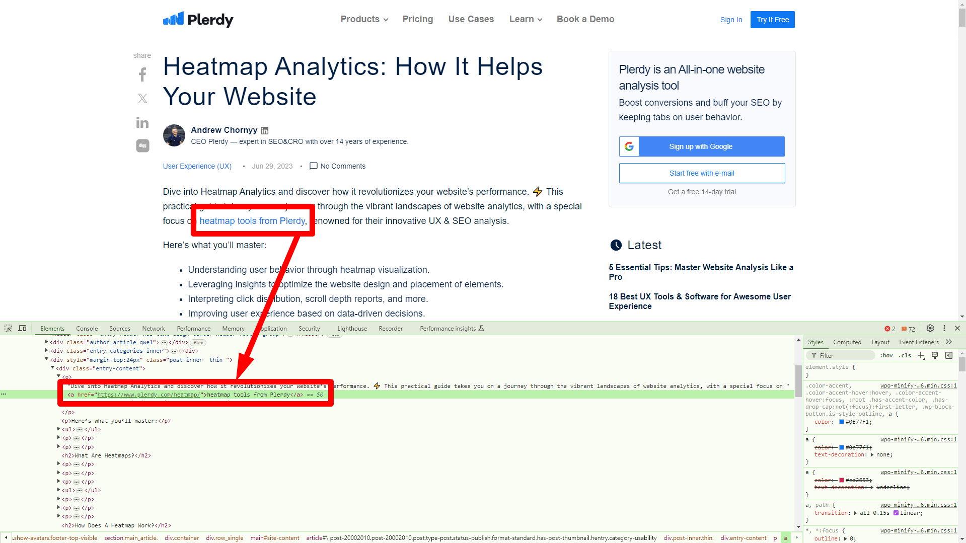The width and height of the screenshot is (966, 543).
Task: Share article on LinkedIn icon
Action: pyautogui.click(x=142, y=122)
